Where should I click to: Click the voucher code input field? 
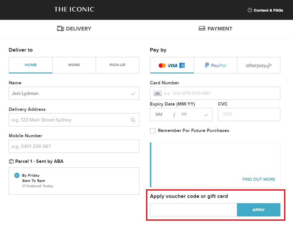click(194, 210)
